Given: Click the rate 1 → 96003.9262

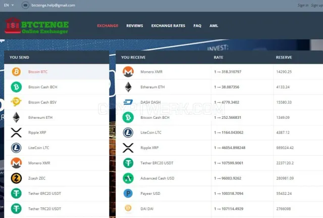Looking at the screenshot, I should (228, 178).
